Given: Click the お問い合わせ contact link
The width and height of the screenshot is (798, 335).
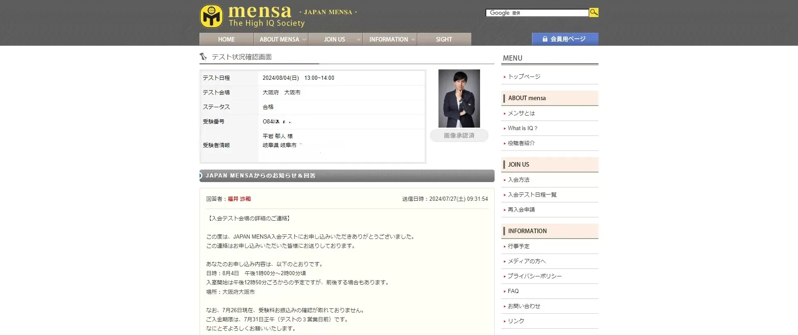Looking at the screenshot, I should [x=524, y=306].
